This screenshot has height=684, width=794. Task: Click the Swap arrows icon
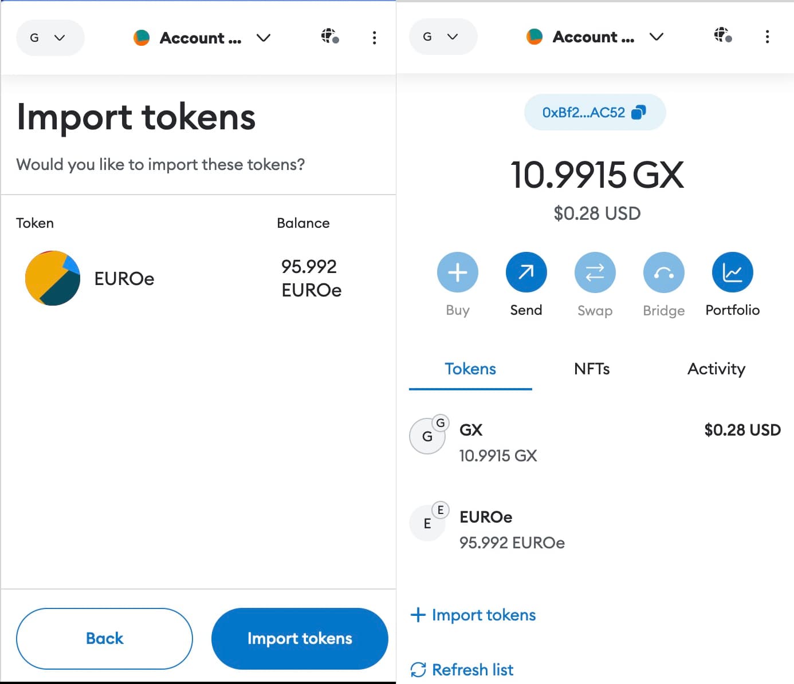[595, 272]
